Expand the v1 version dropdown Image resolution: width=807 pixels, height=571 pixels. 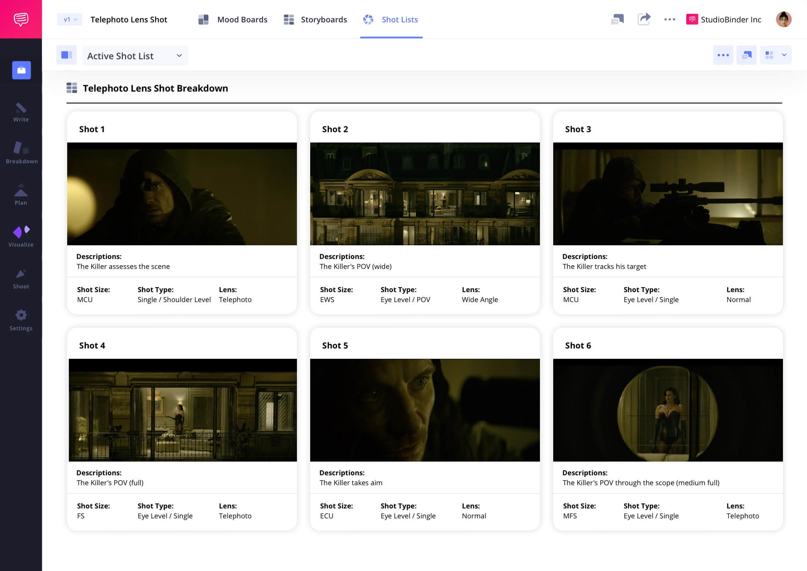(70, 19)
